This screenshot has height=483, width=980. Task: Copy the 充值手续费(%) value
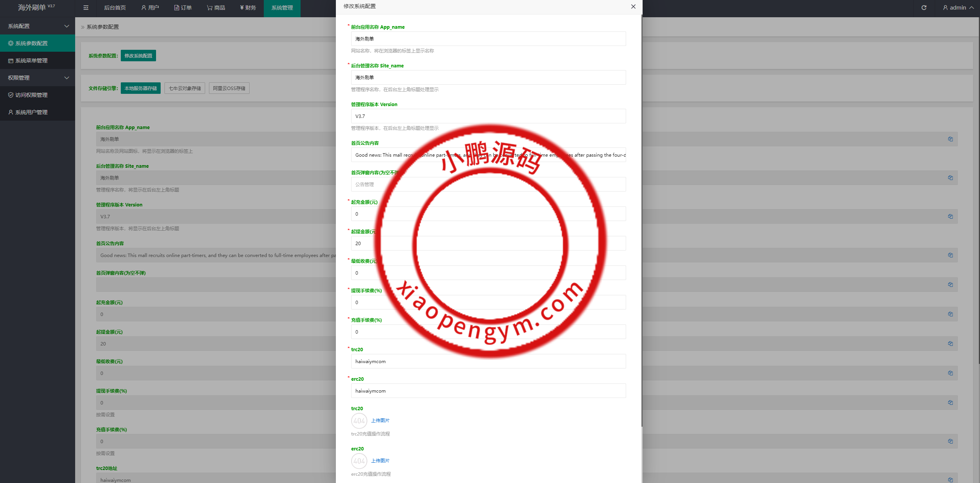950,441
